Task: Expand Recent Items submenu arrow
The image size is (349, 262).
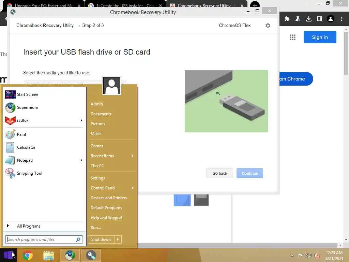Action: click(x=133, y=156)
